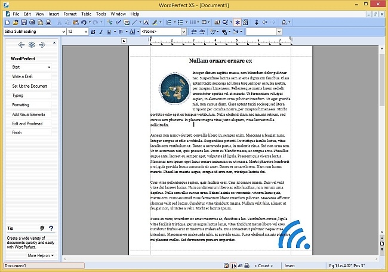Open the font size 12 dropdown
Screen dimensions: 388x272
pyautogui.click(x=86, y=32)
